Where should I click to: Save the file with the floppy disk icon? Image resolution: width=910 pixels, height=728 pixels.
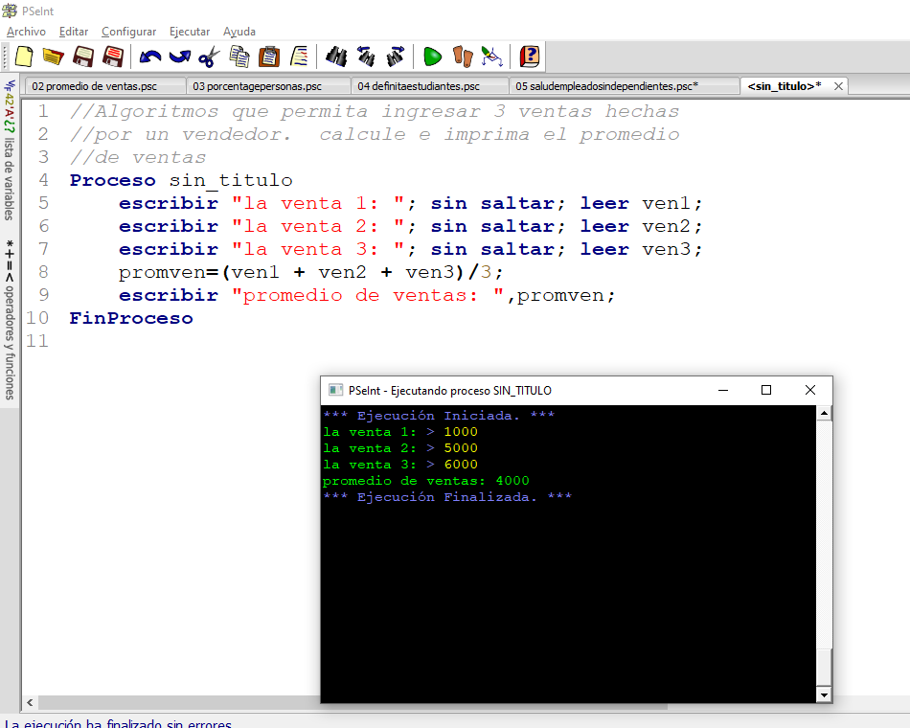pos(83,57)
